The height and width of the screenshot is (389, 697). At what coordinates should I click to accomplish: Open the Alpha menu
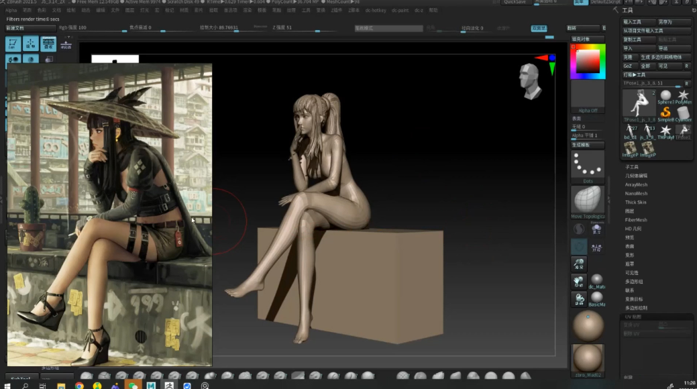[11, 10]
